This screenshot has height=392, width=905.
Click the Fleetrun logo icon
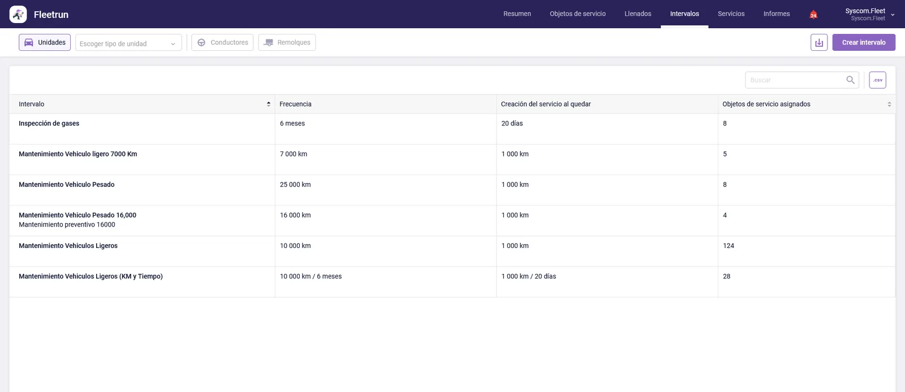point(18,14)
